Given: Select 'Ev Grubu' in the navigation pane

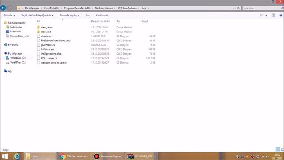Looking at the screenshot, I should tap(13, 44).
